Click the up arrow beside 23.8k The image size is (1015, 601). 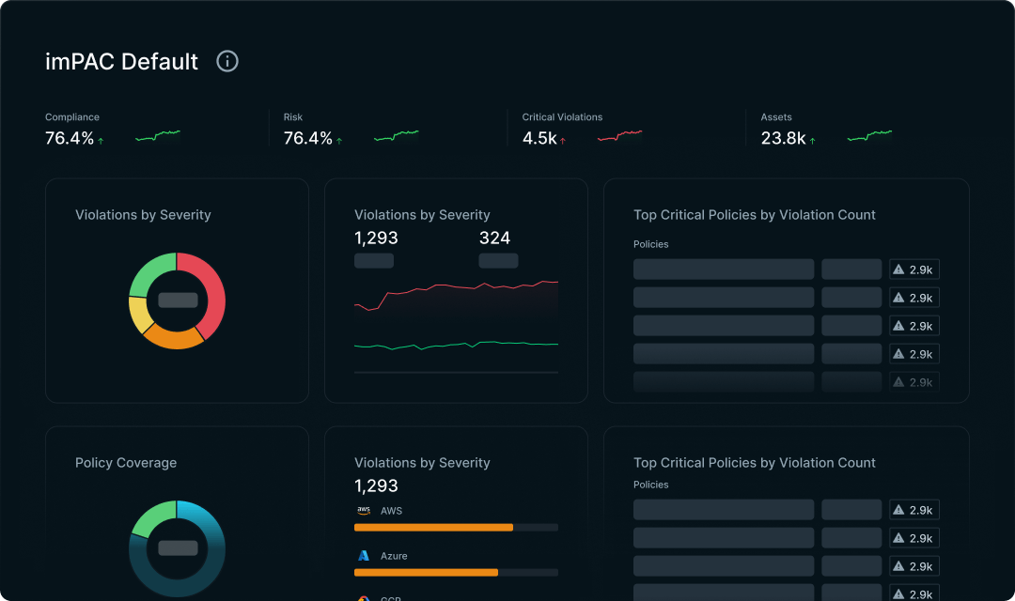pyautogui.click(x=812, y=140)
